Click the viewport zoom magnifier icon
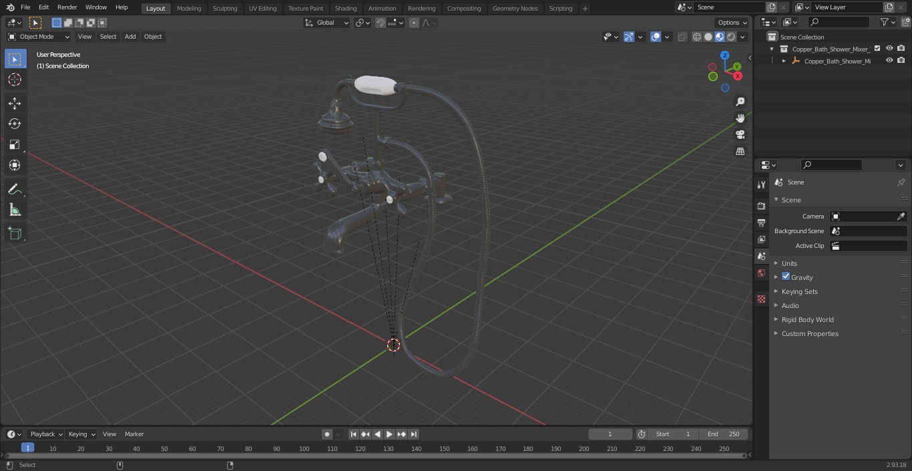Screen dimensions: 912x471 [740, 102]
